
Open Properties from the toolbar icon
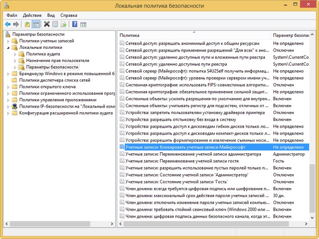pos(55,24)
